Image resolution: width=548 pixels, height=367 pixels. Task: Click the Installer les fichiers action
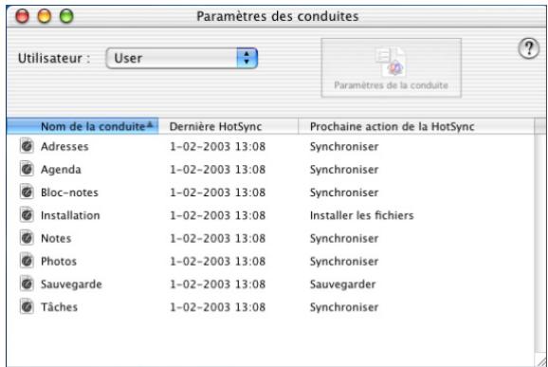tap(362, 215)
